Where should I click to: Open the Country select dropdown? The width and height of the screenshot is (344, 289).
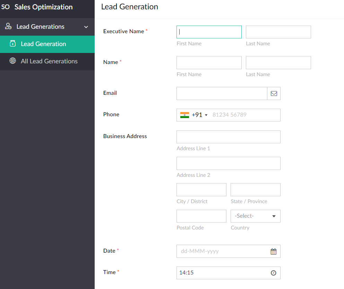click(256, 216)
